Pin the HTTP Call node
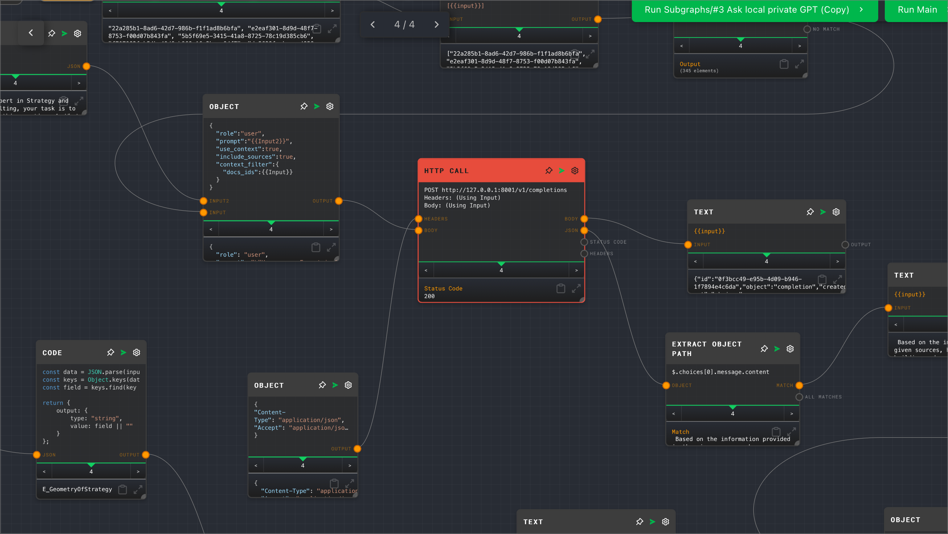This screenshot has width=948, height=534. (x=549, y=171)
